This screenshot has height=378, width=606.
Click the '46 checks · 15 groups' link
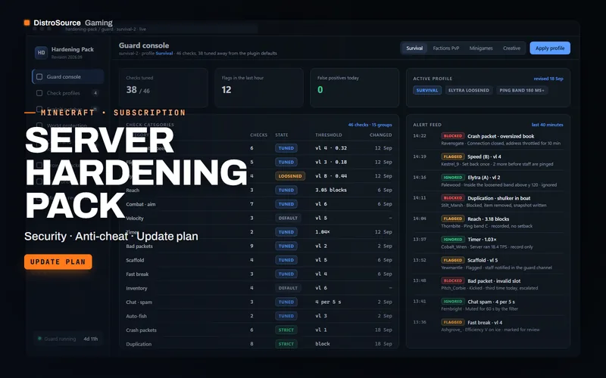point(370,125)
